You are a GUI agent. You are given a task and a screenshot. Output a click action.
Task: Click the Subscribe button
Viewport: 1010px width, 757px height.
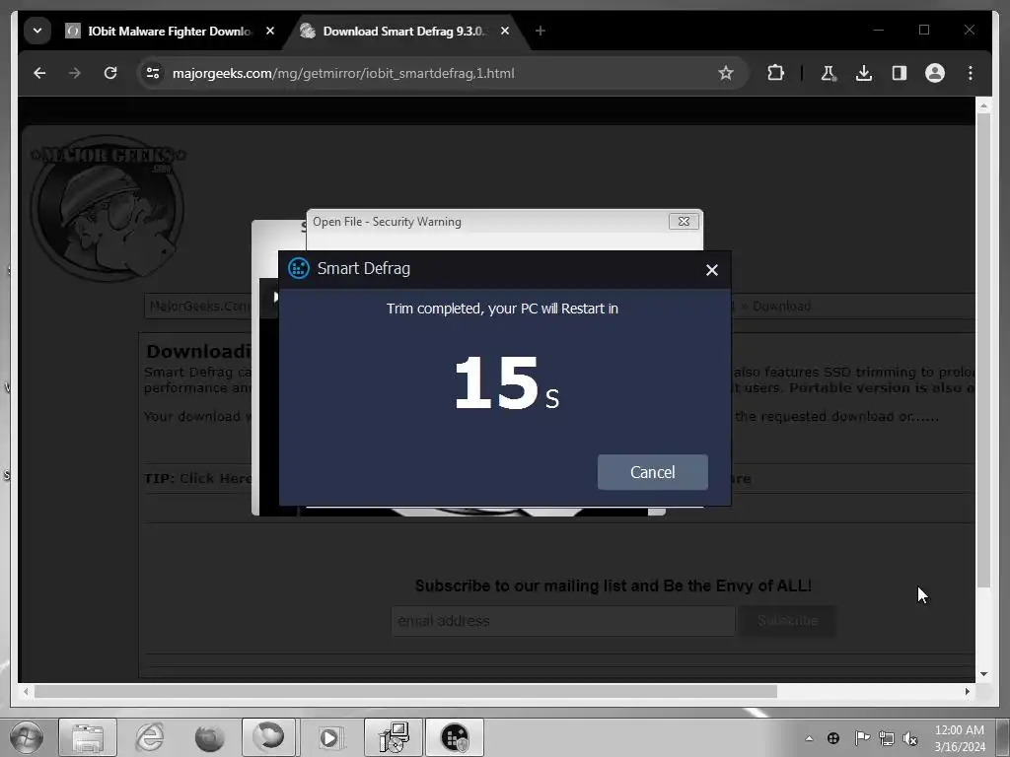click(x=788, y=621)
